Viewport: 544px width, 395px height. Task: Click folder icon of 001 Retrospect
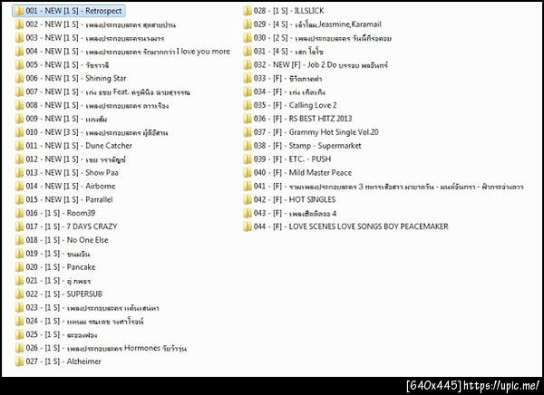(x=19, y=11)
